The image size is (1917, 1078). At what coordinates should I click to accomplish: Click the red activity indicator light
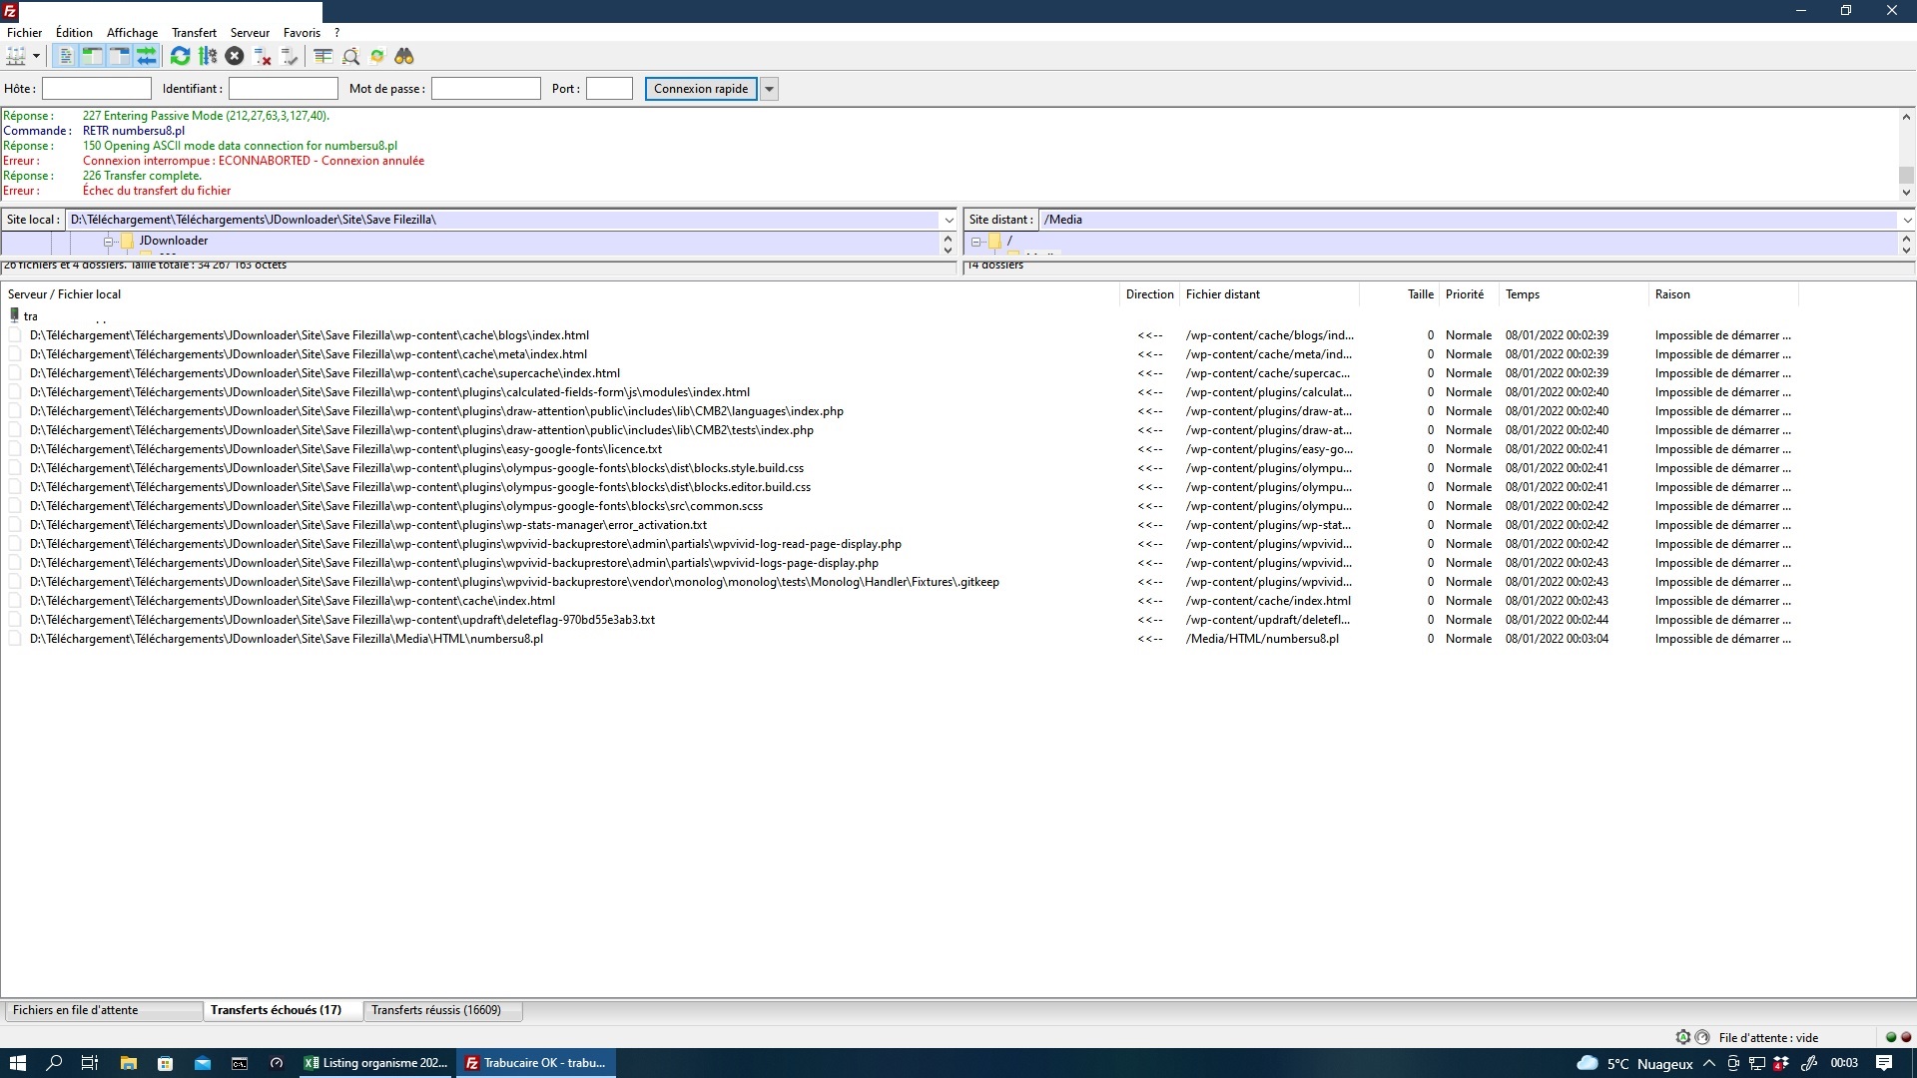[x=1905, y=1037]
